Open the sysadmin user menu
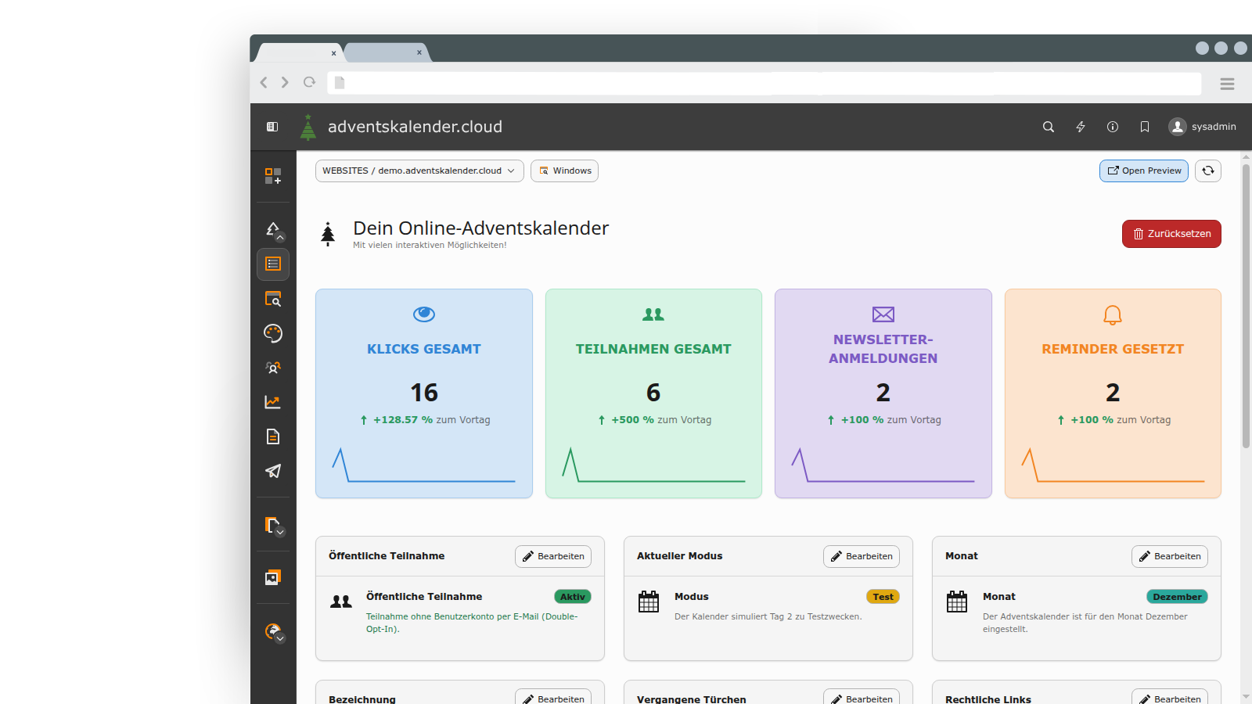This screenshot has height=704, width=1252. pyautogui.click(x=1202, y=127)
